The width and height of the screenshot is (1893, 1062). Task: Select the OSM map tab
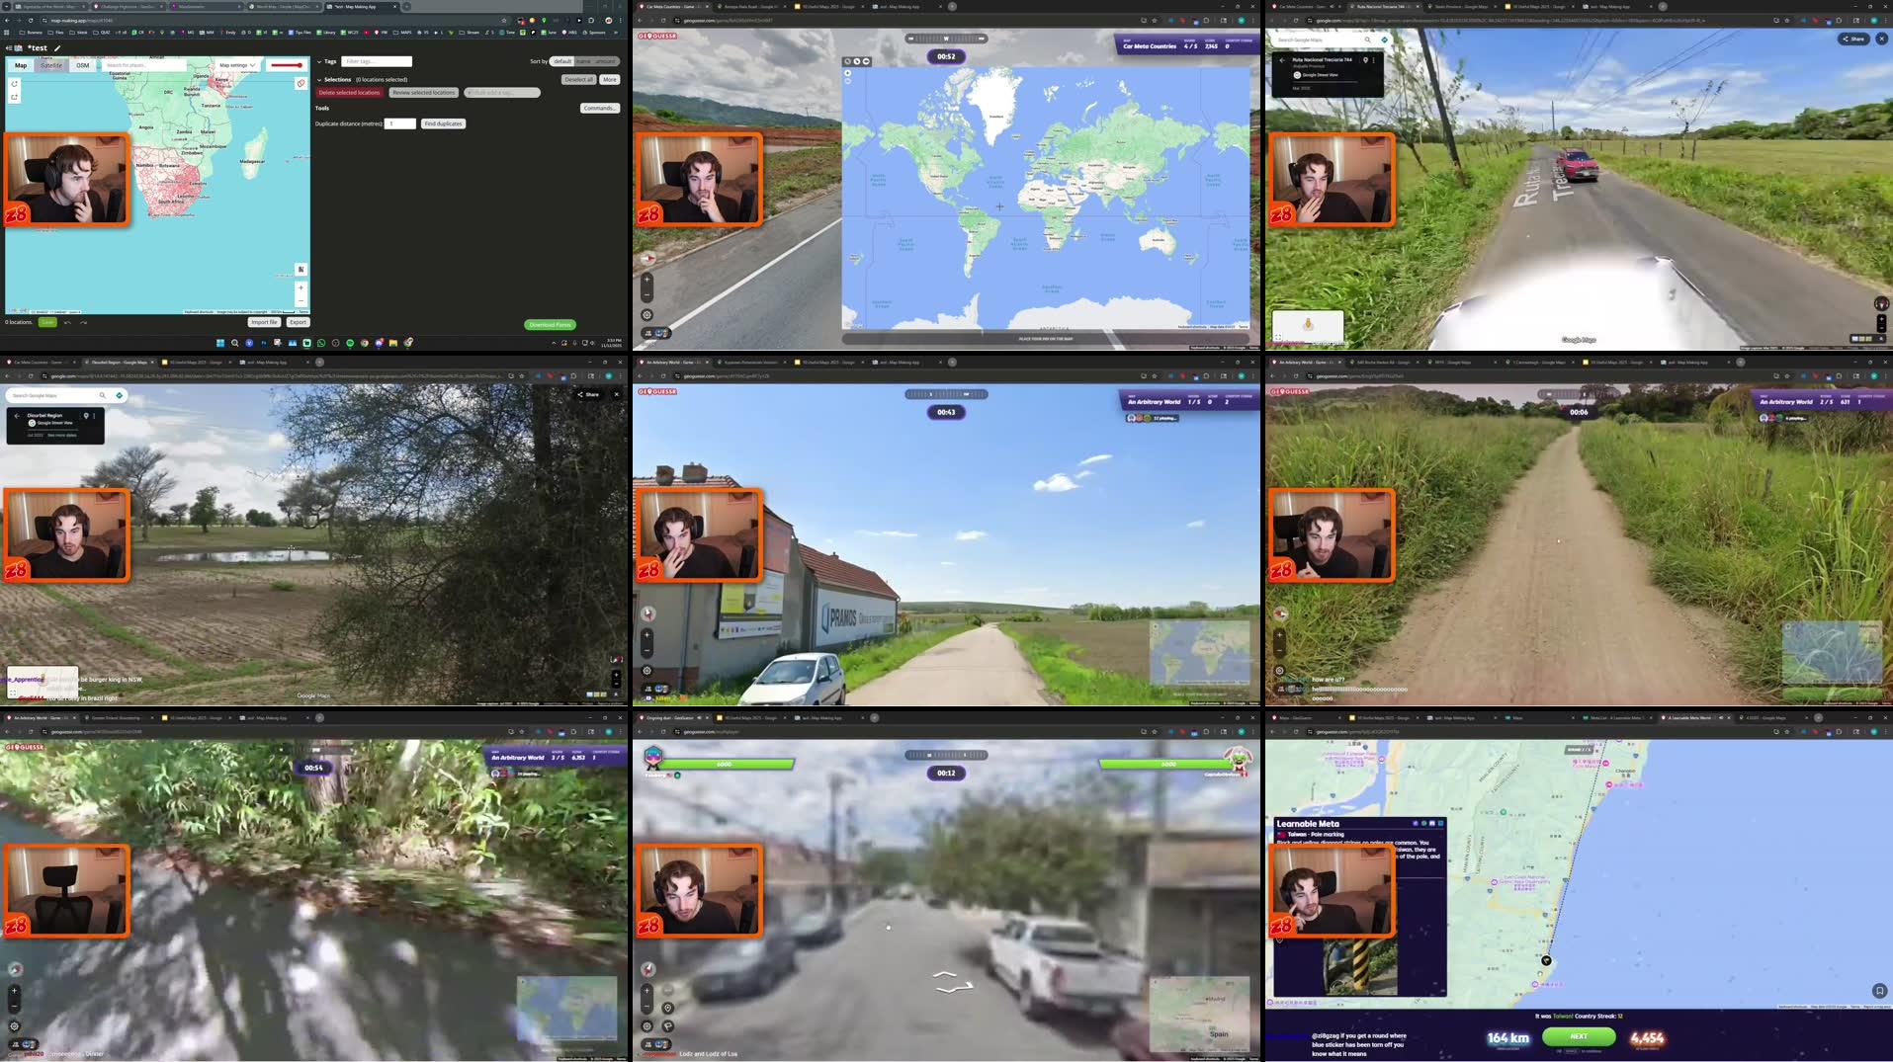coord(83,65)
